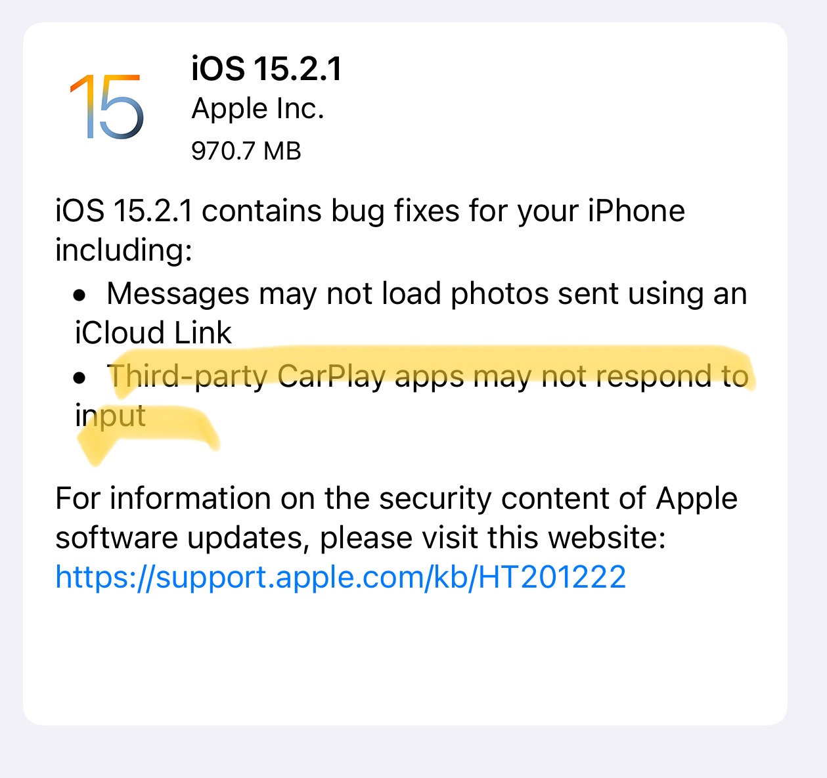Tap the "iCloud Link" text
This screenshot has height=778, width=827.
click(153, 333)
